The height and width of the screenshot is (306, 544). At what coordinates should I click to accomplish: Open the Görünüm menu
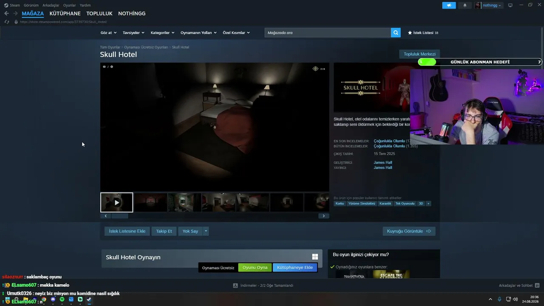click(31, 5)
